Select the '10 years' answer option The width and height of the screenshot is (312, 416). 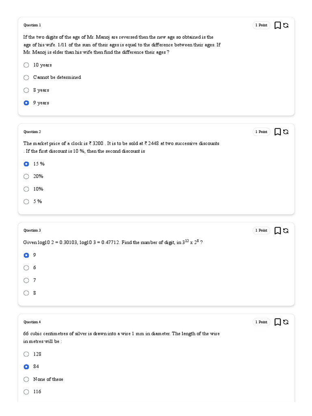point(26,65)
